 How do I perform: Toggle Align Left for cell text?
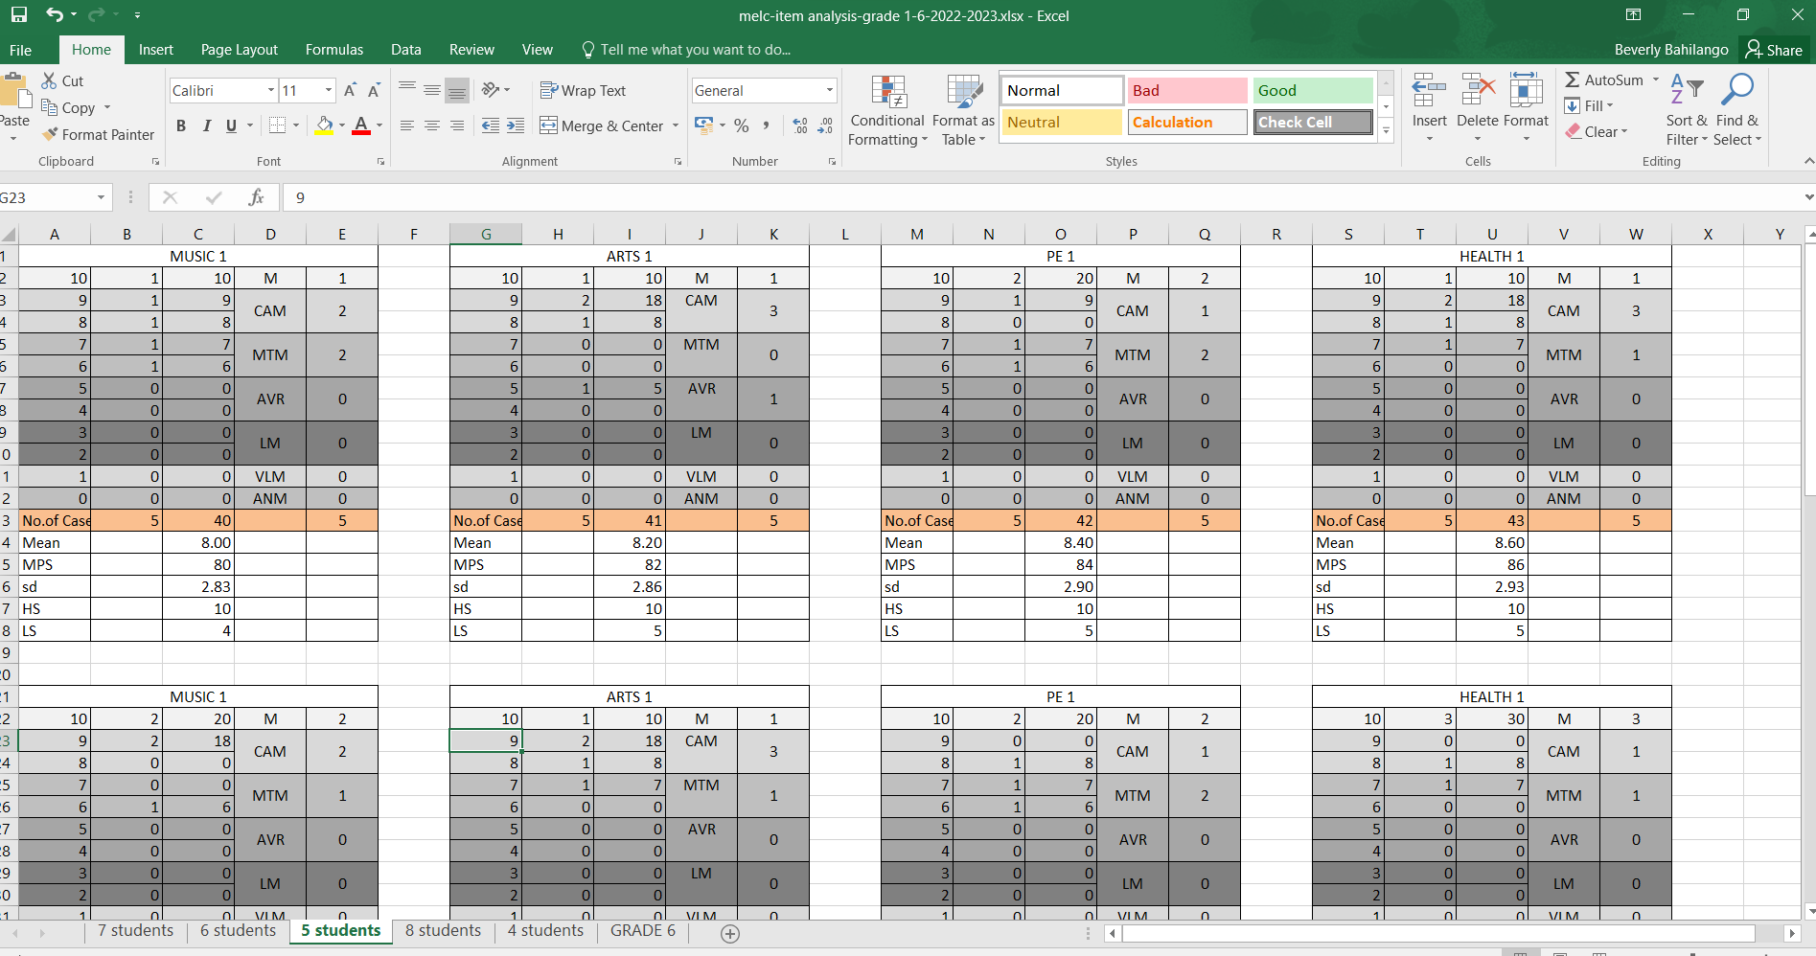[x=407, y=125]
